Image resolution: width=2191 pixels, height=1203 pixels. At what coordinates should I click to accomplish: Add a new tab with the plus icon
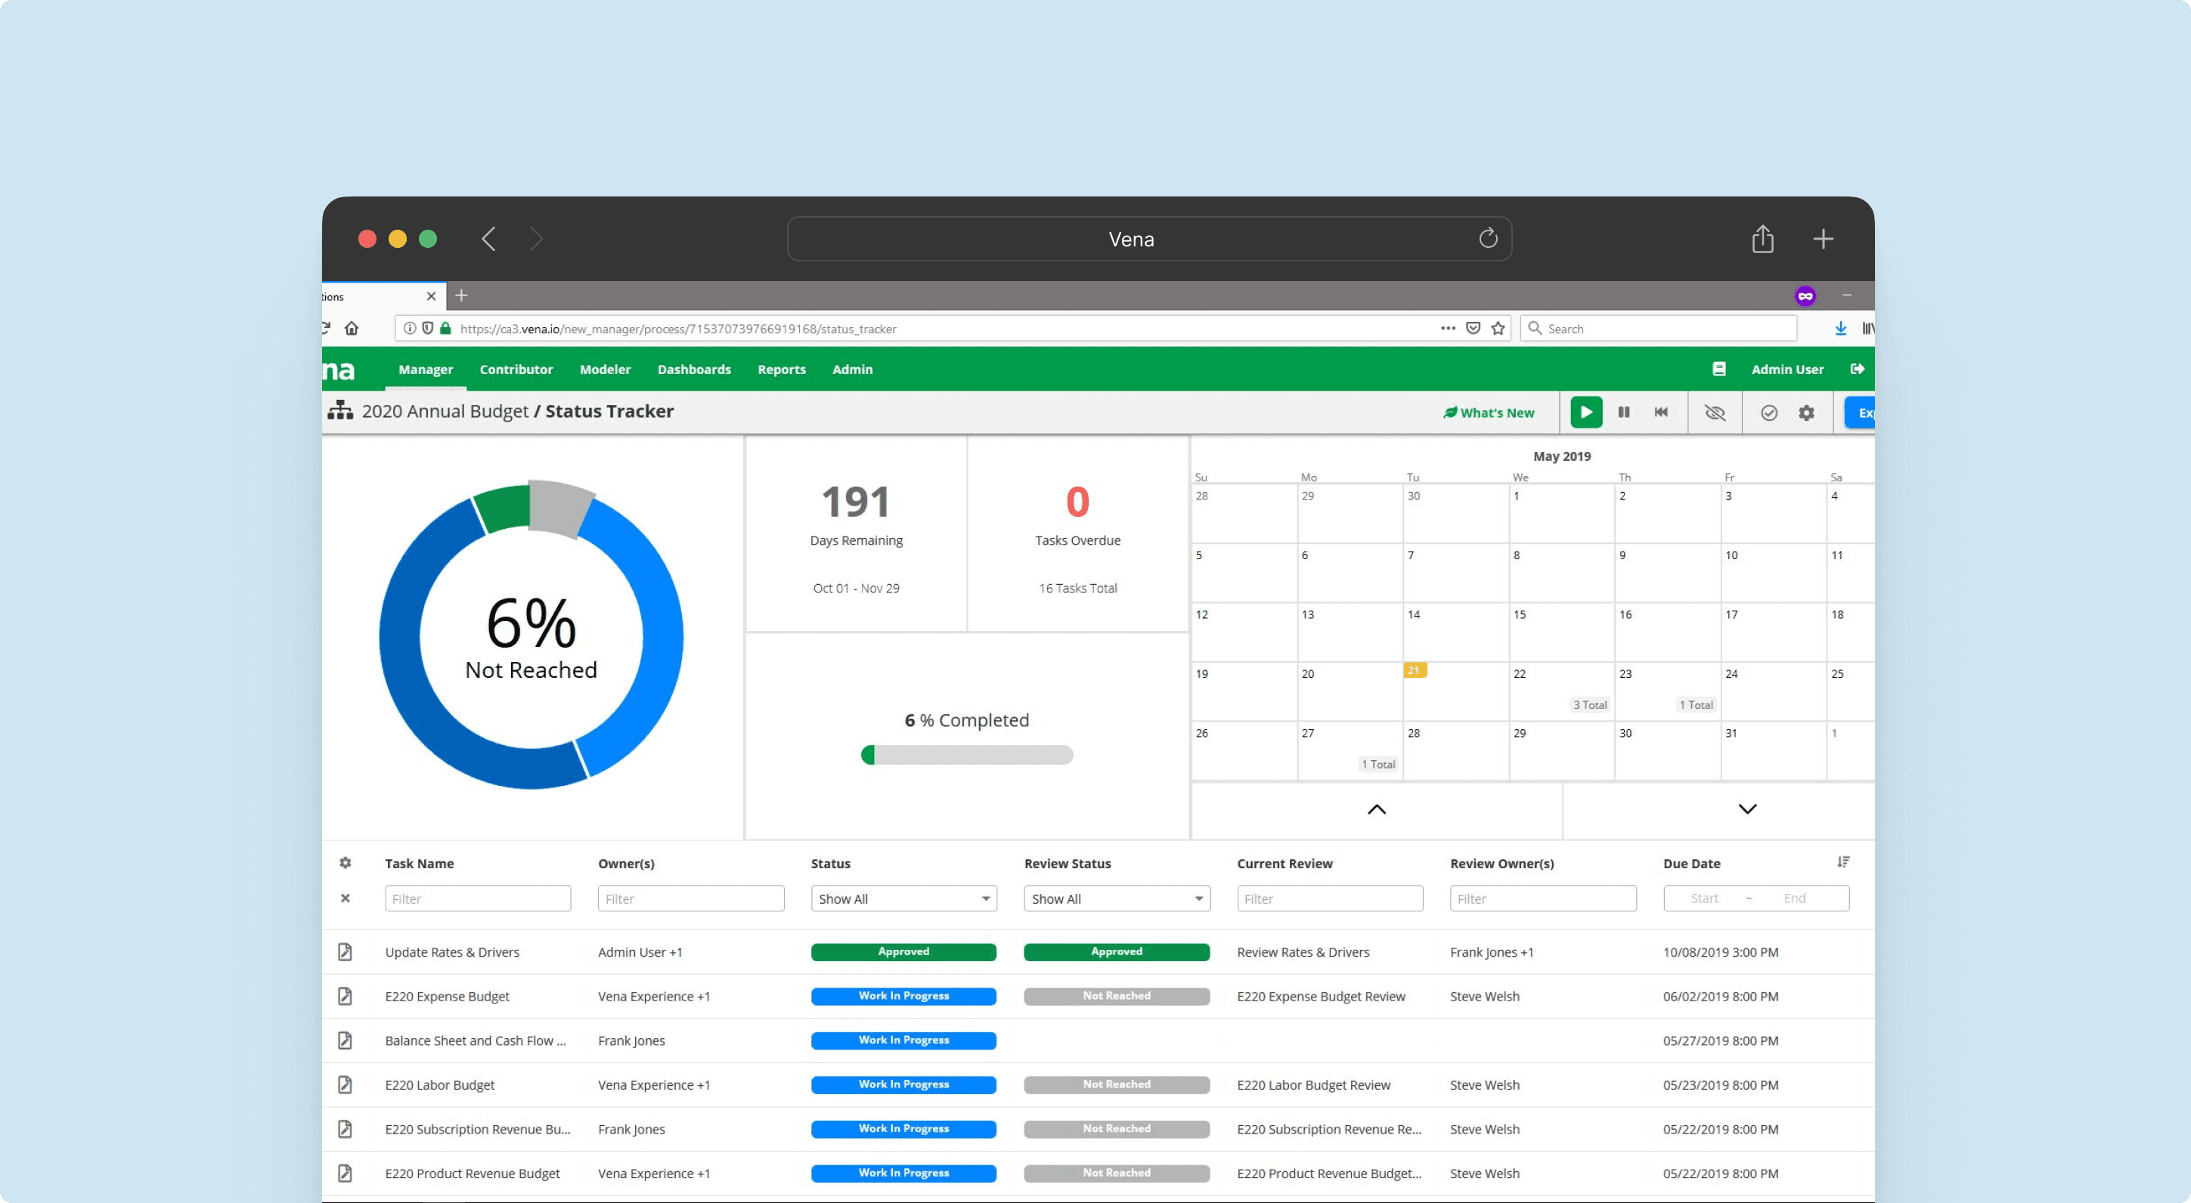tap(1823, 239)
